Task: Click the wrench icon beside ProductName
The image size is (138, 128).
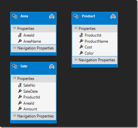Action: [81, 41]
